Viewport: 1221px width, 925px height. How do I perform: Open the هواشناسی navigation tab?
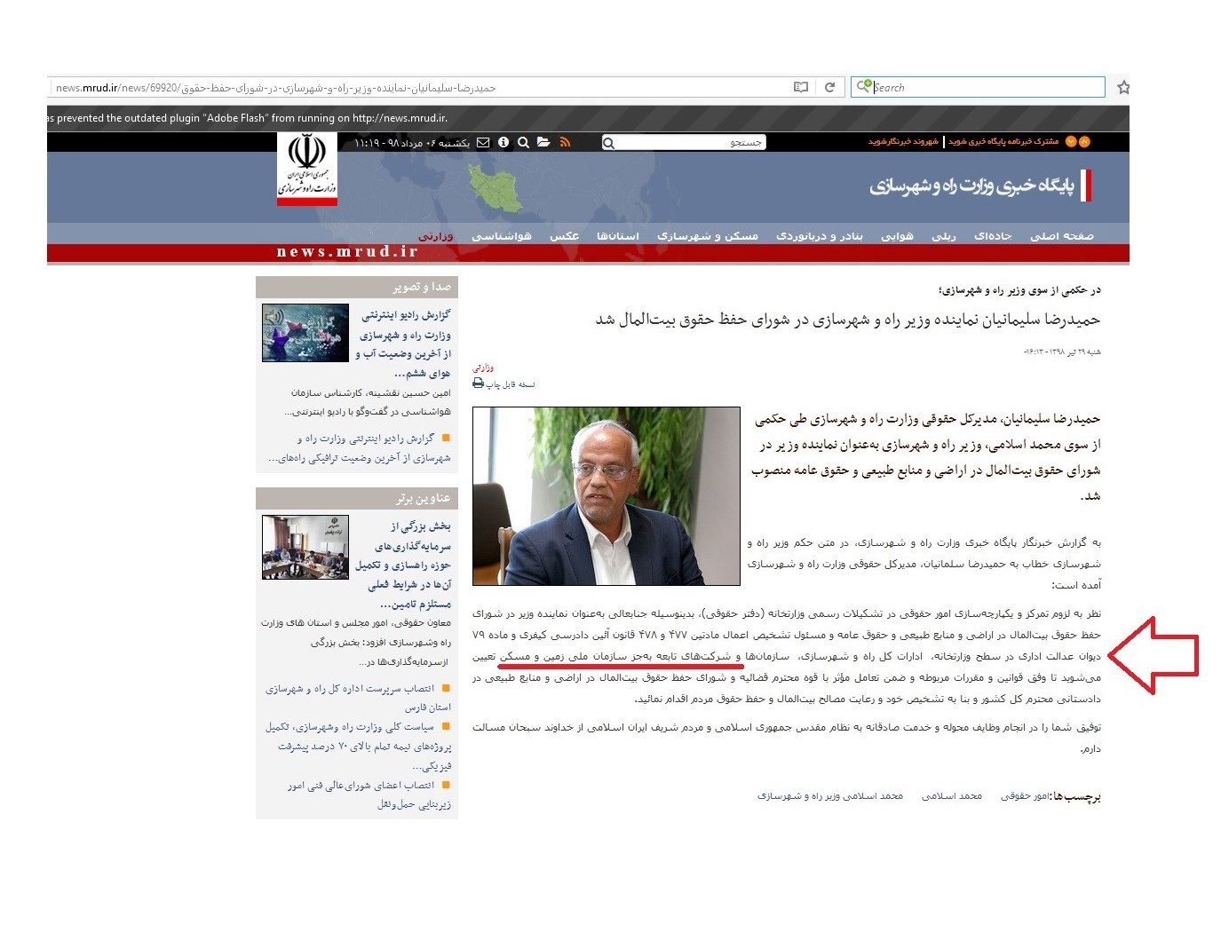[501, 236]
